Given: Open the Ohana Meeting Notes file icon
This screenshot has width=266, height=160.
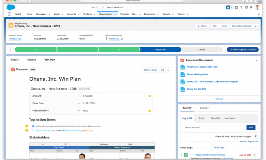Looking at the screenshot, I should [x=183, y=75].
